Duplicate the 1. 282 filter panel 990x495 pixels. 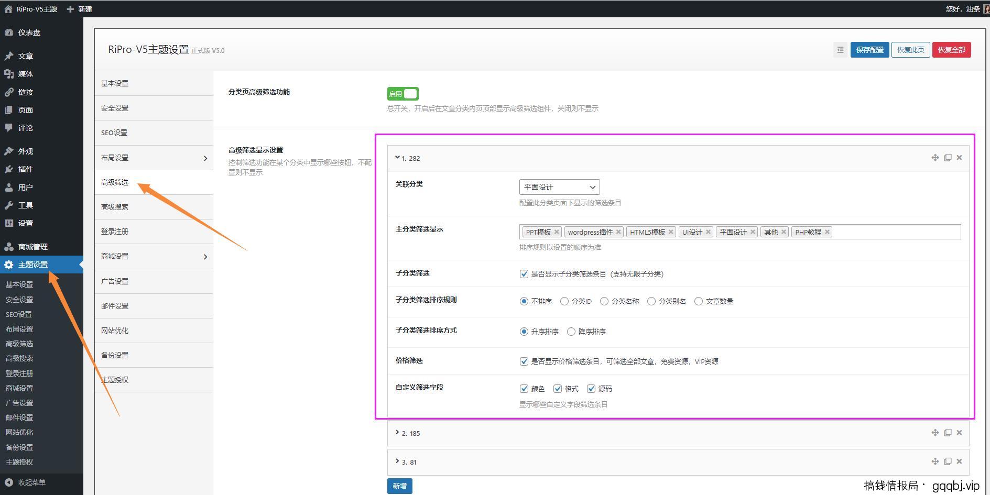(947, 157)
